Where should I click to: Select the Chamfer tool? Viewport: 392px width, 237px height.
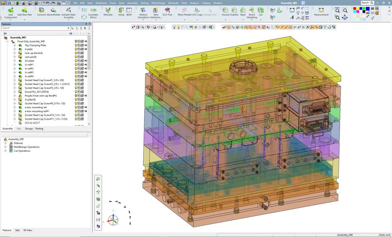pos(234,10)
